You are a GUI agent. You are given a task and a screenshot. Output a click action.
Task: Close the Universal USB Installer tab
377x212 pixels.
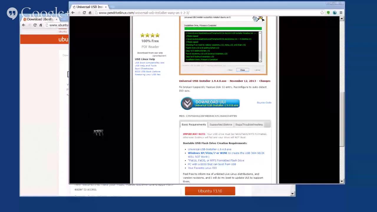(x=106, y=7)
